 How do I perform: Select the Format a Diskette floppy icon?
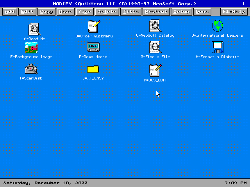point(218,47)
